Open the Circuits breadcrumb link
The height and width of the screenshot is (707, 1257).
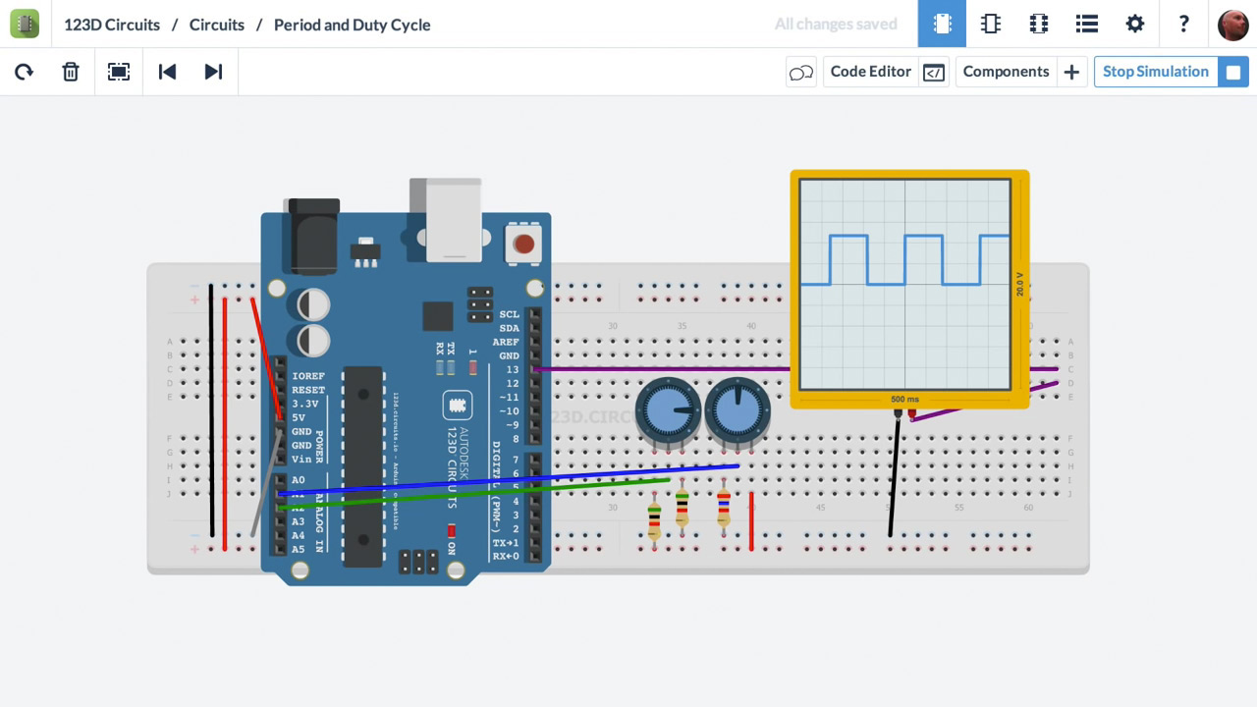point(217,25)
